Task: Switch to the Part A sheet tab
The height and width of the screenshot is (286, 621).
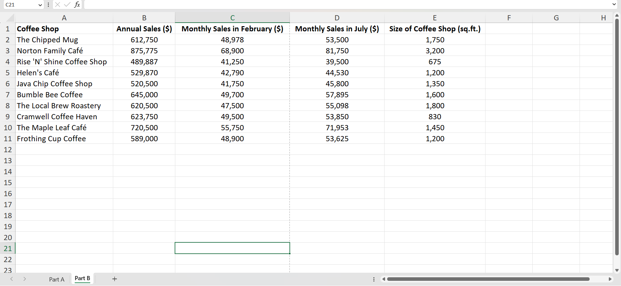Action: coord(57,279)
